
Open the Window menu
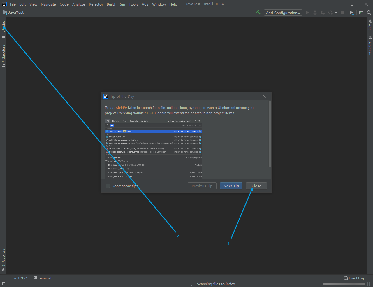(159, 4)
